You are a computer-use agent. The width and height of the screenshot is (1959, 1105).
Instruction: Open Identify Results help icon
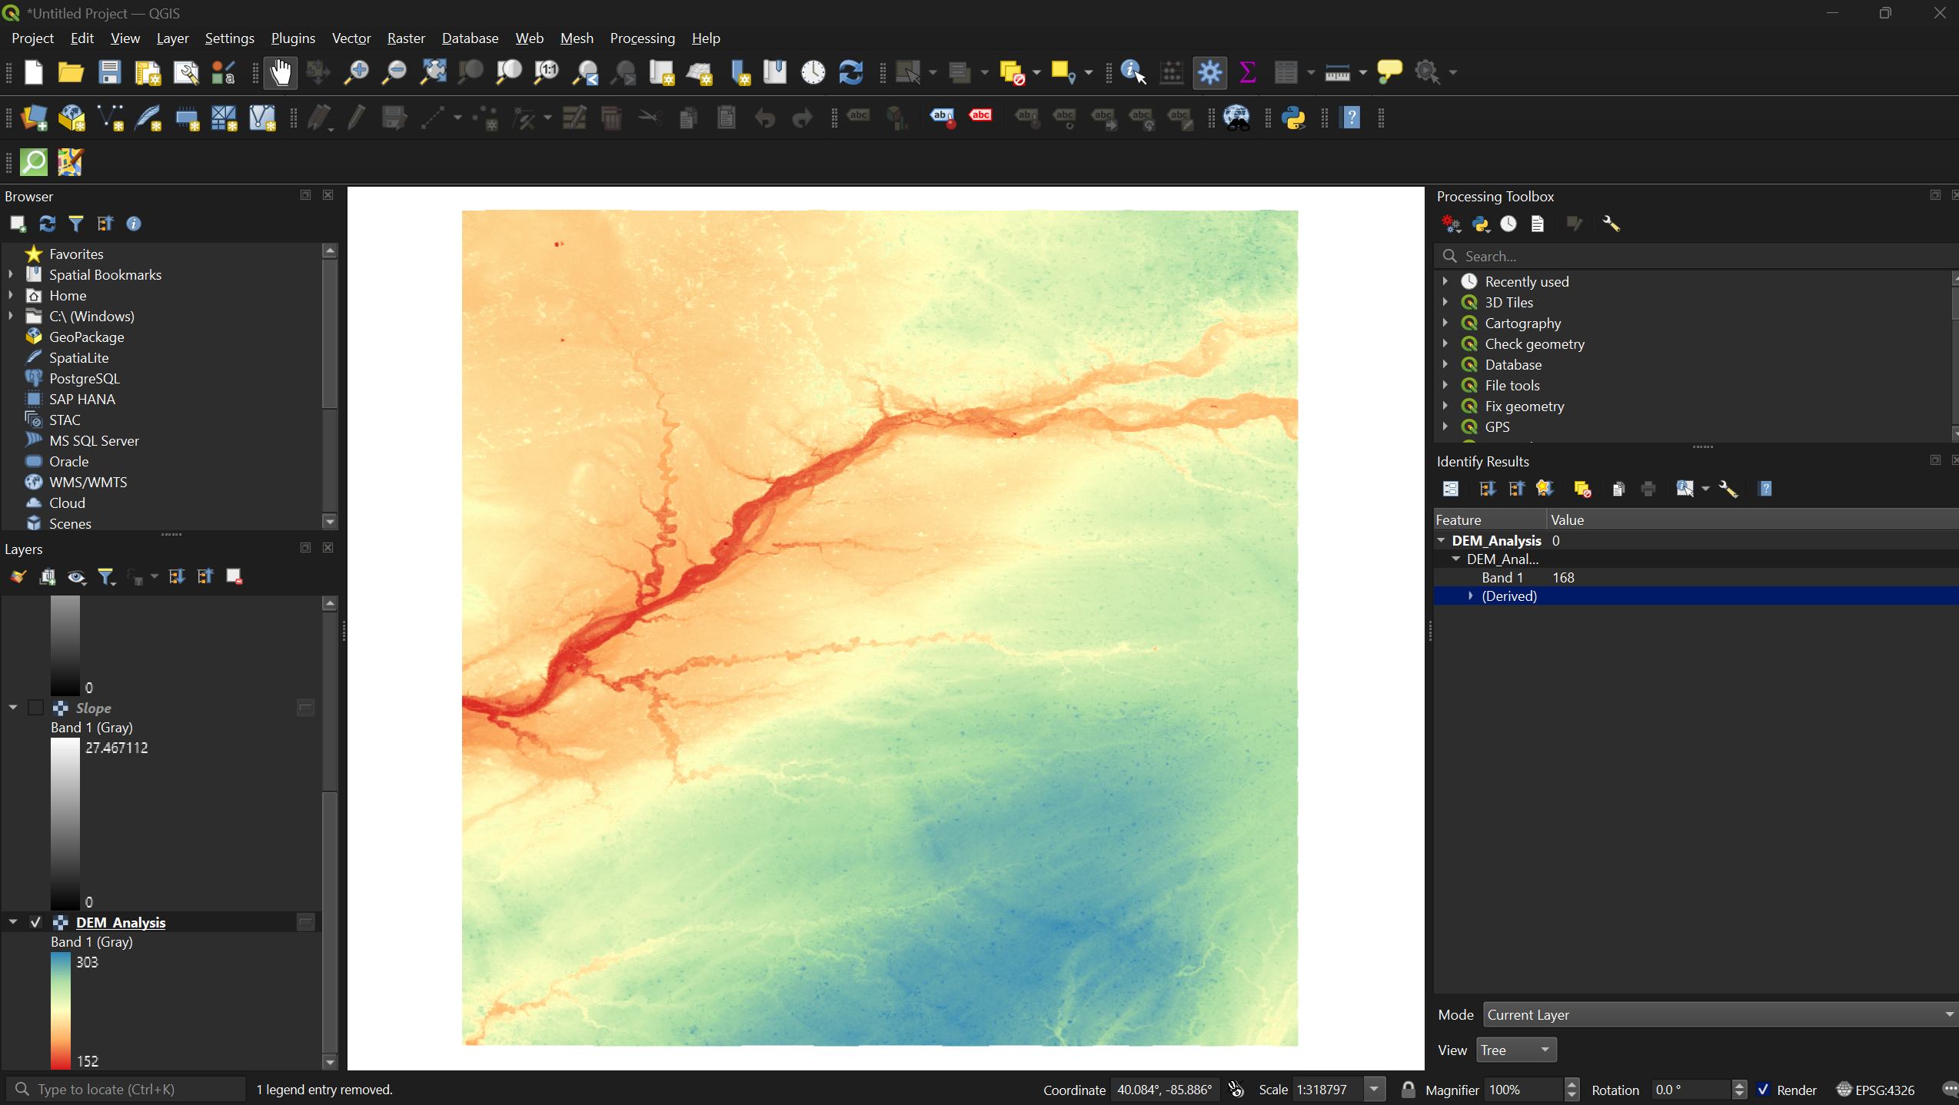pos(1766,489)
